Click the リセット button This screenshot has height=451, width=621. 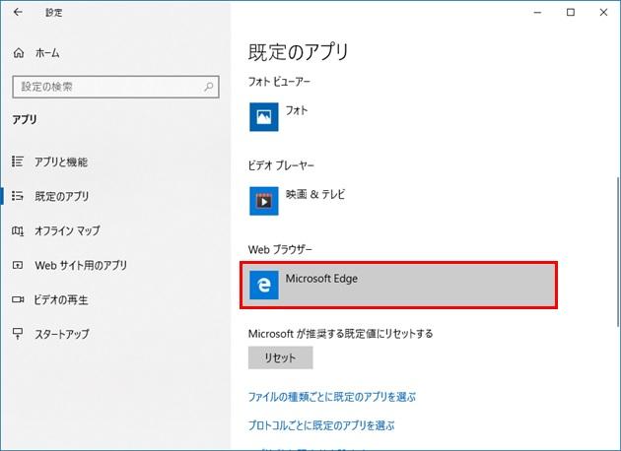click(x=280, y=357)
